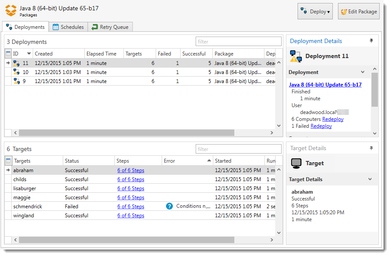
Task: Sort deployments by ID column arrow
Action: [x=29, y=54]
